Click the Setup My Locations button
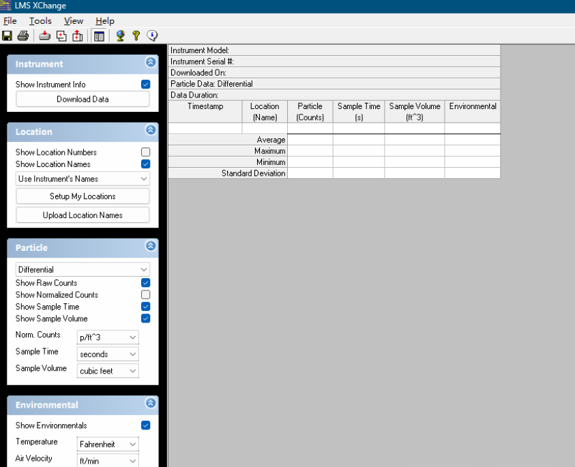This screenshot has height=467, width=575. click(83, 196)
